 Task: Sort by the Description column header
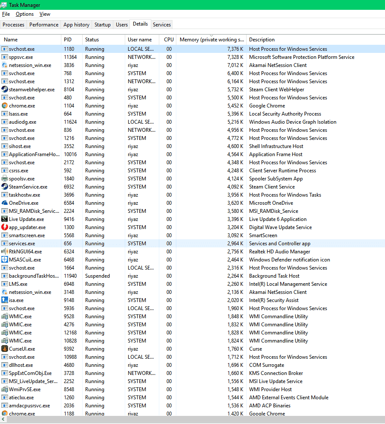click(x=316, y=40)
